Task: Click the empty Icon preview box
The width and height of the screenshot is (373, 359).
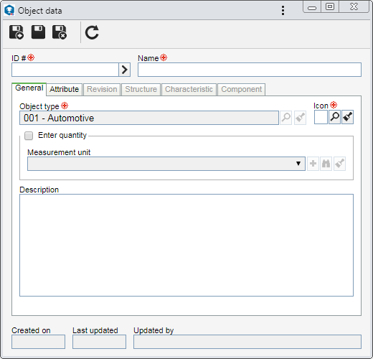Action: click(321, 117)
